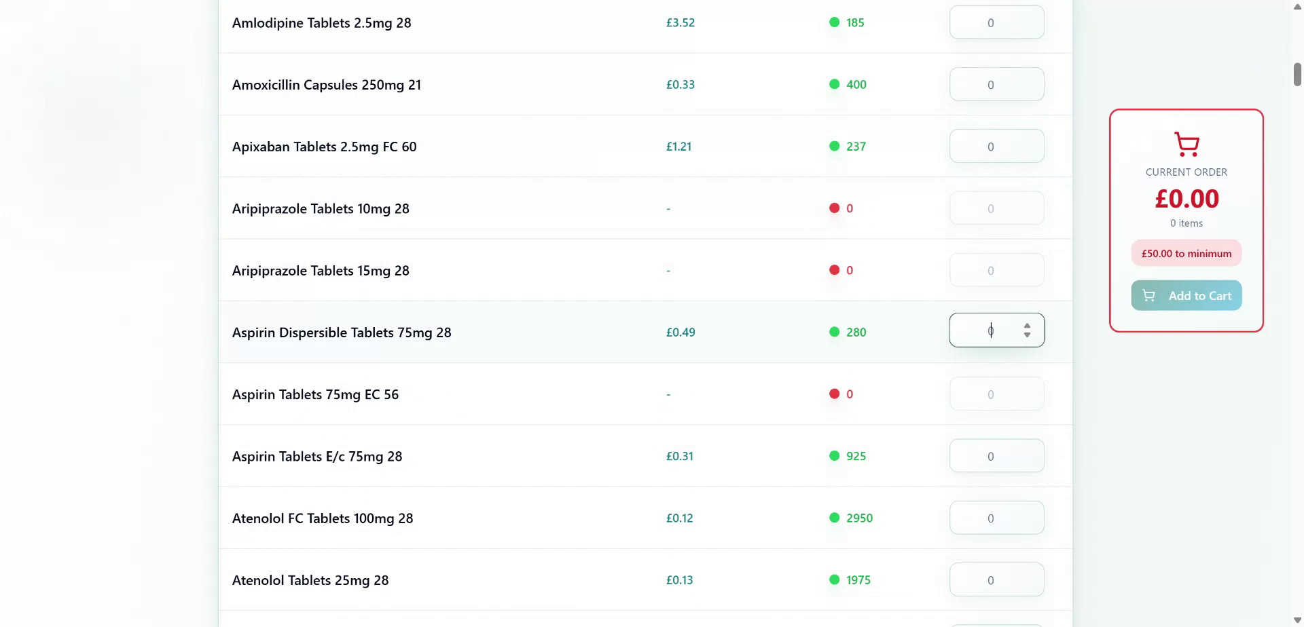Click the £50.00 to minimum badge
Viewport: 1304px width, 627px height.
(x=1186, y=253)
